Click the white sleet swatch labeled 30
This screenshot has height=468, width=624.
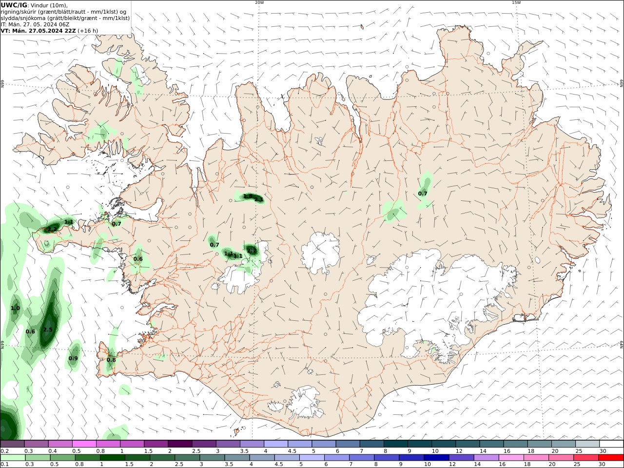pyautogui.click(x=611, y=444)
